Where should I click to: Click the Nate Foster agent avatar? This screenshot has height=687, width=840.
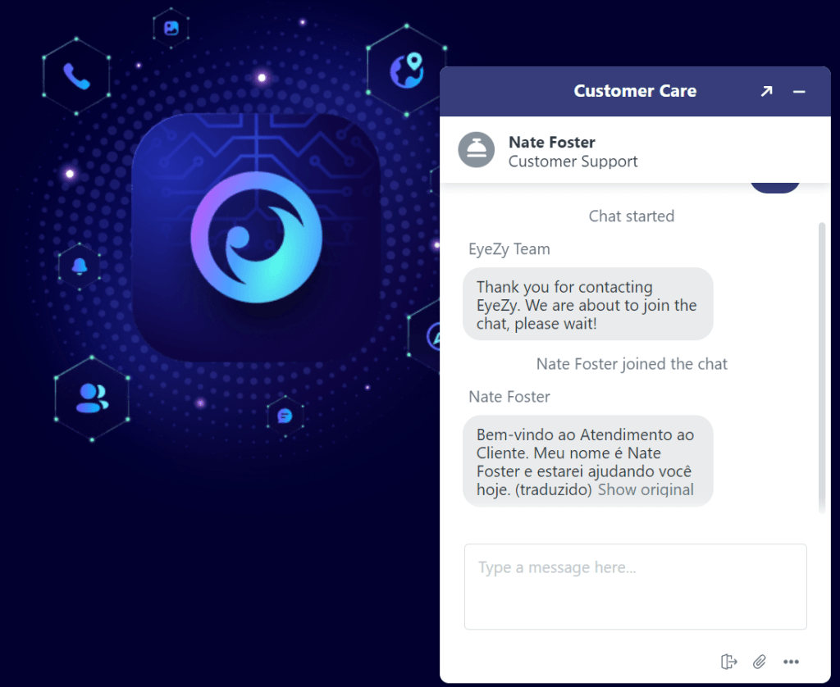[x=477, y=149]
